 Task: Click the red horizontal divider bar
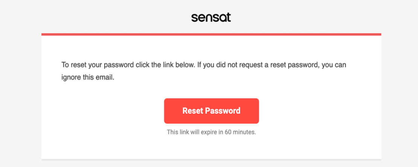click(211, 34)
